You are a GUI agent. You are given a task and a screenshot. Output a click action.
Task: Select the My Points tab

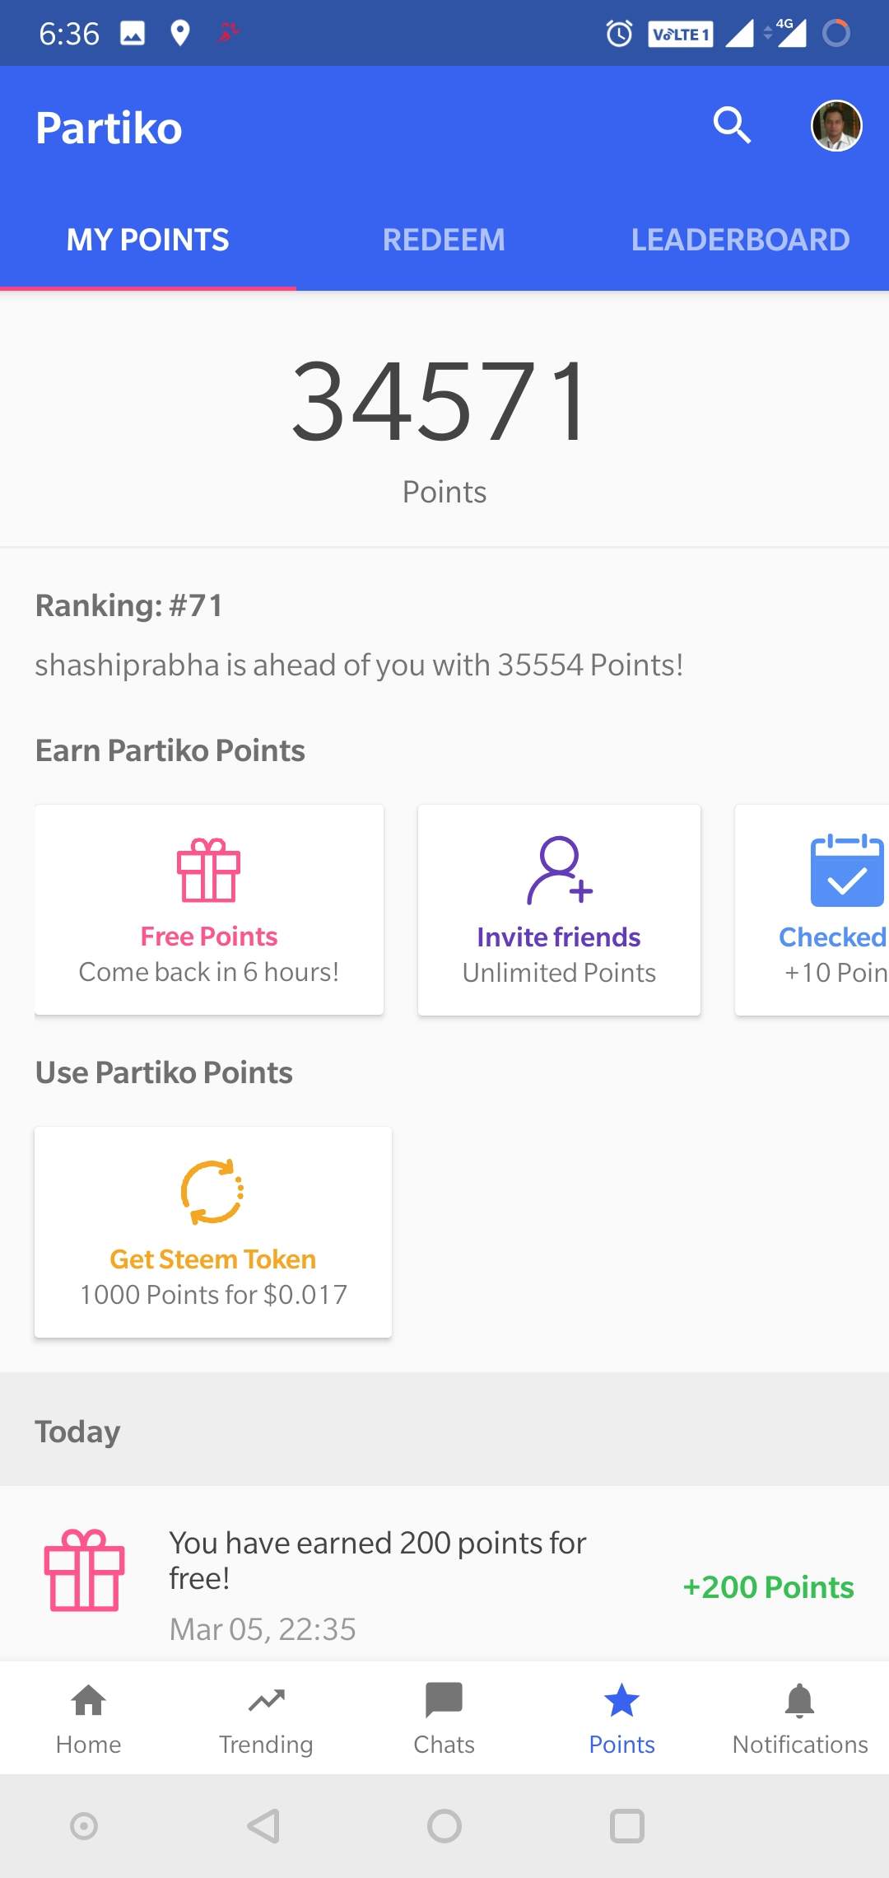pyautogui.click(x=148, y=240)
